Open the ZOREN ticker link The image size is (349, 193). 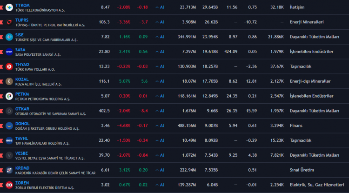click(22, 183)
